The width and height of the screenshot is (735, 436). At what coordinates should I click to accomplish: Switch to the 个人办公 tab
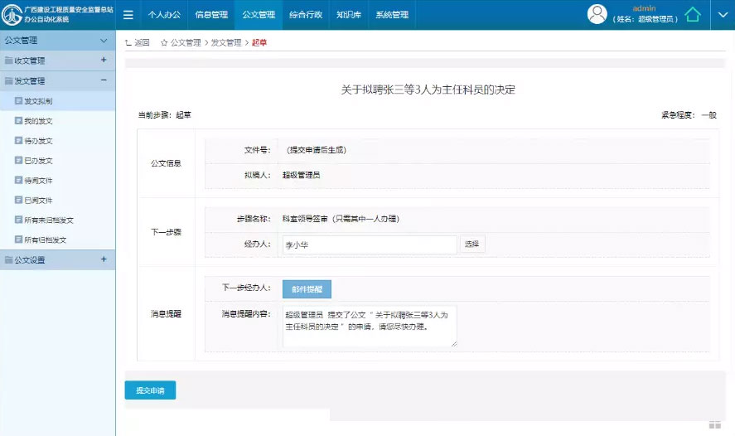164,15
